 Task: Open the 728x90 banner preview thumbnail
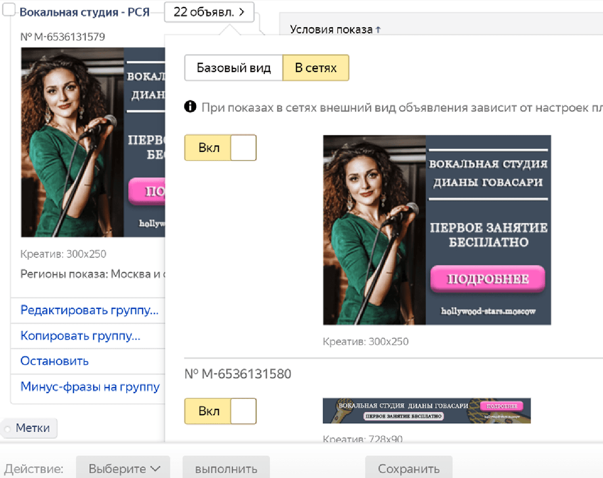427,411
